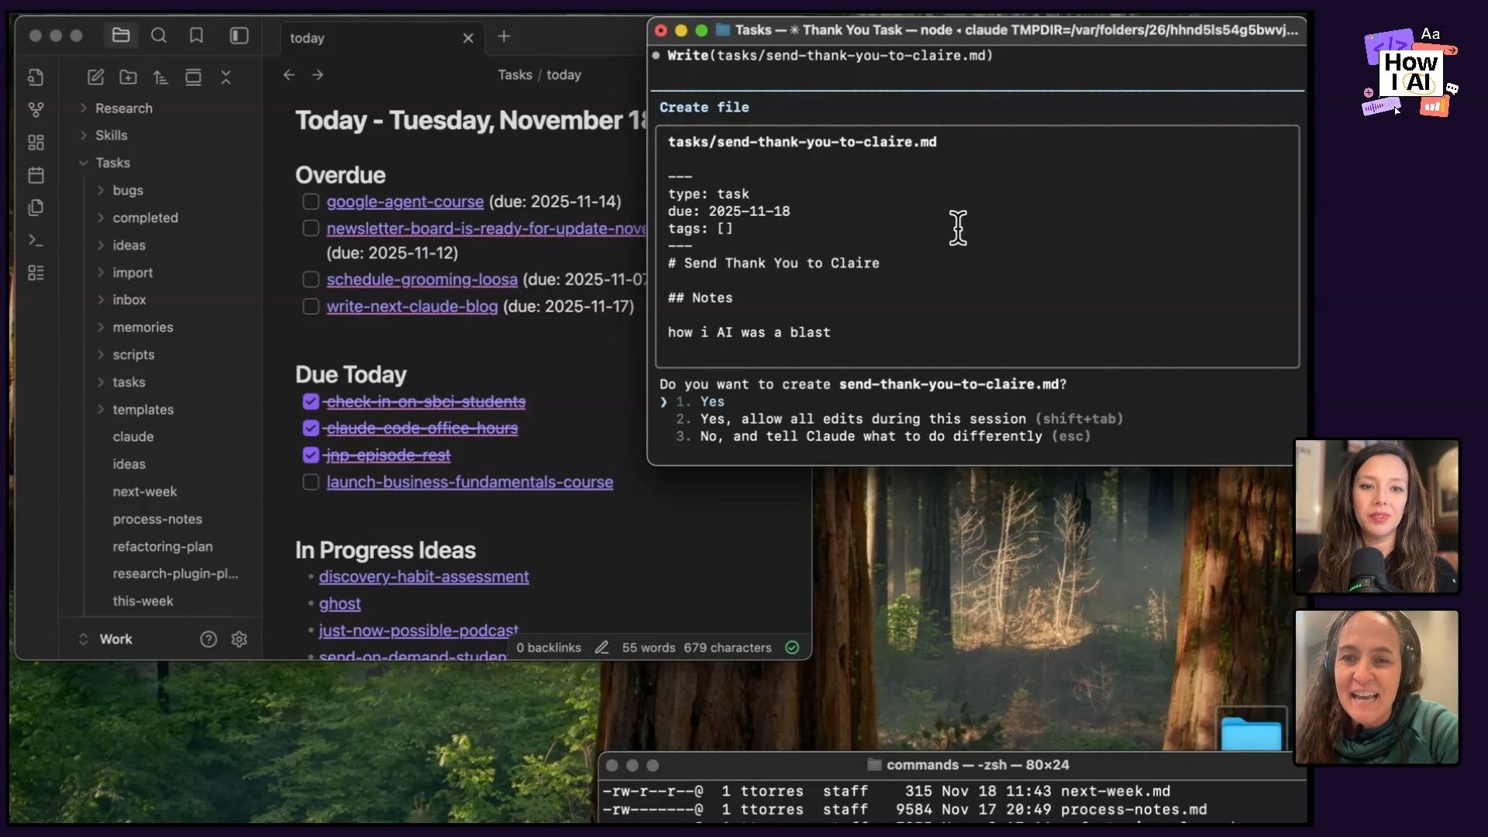Image resolution: width=1488 pixels, height=837 pixels.
Task: Open daily note calendar ribbon icon
Action: click(x=36, y=175)
